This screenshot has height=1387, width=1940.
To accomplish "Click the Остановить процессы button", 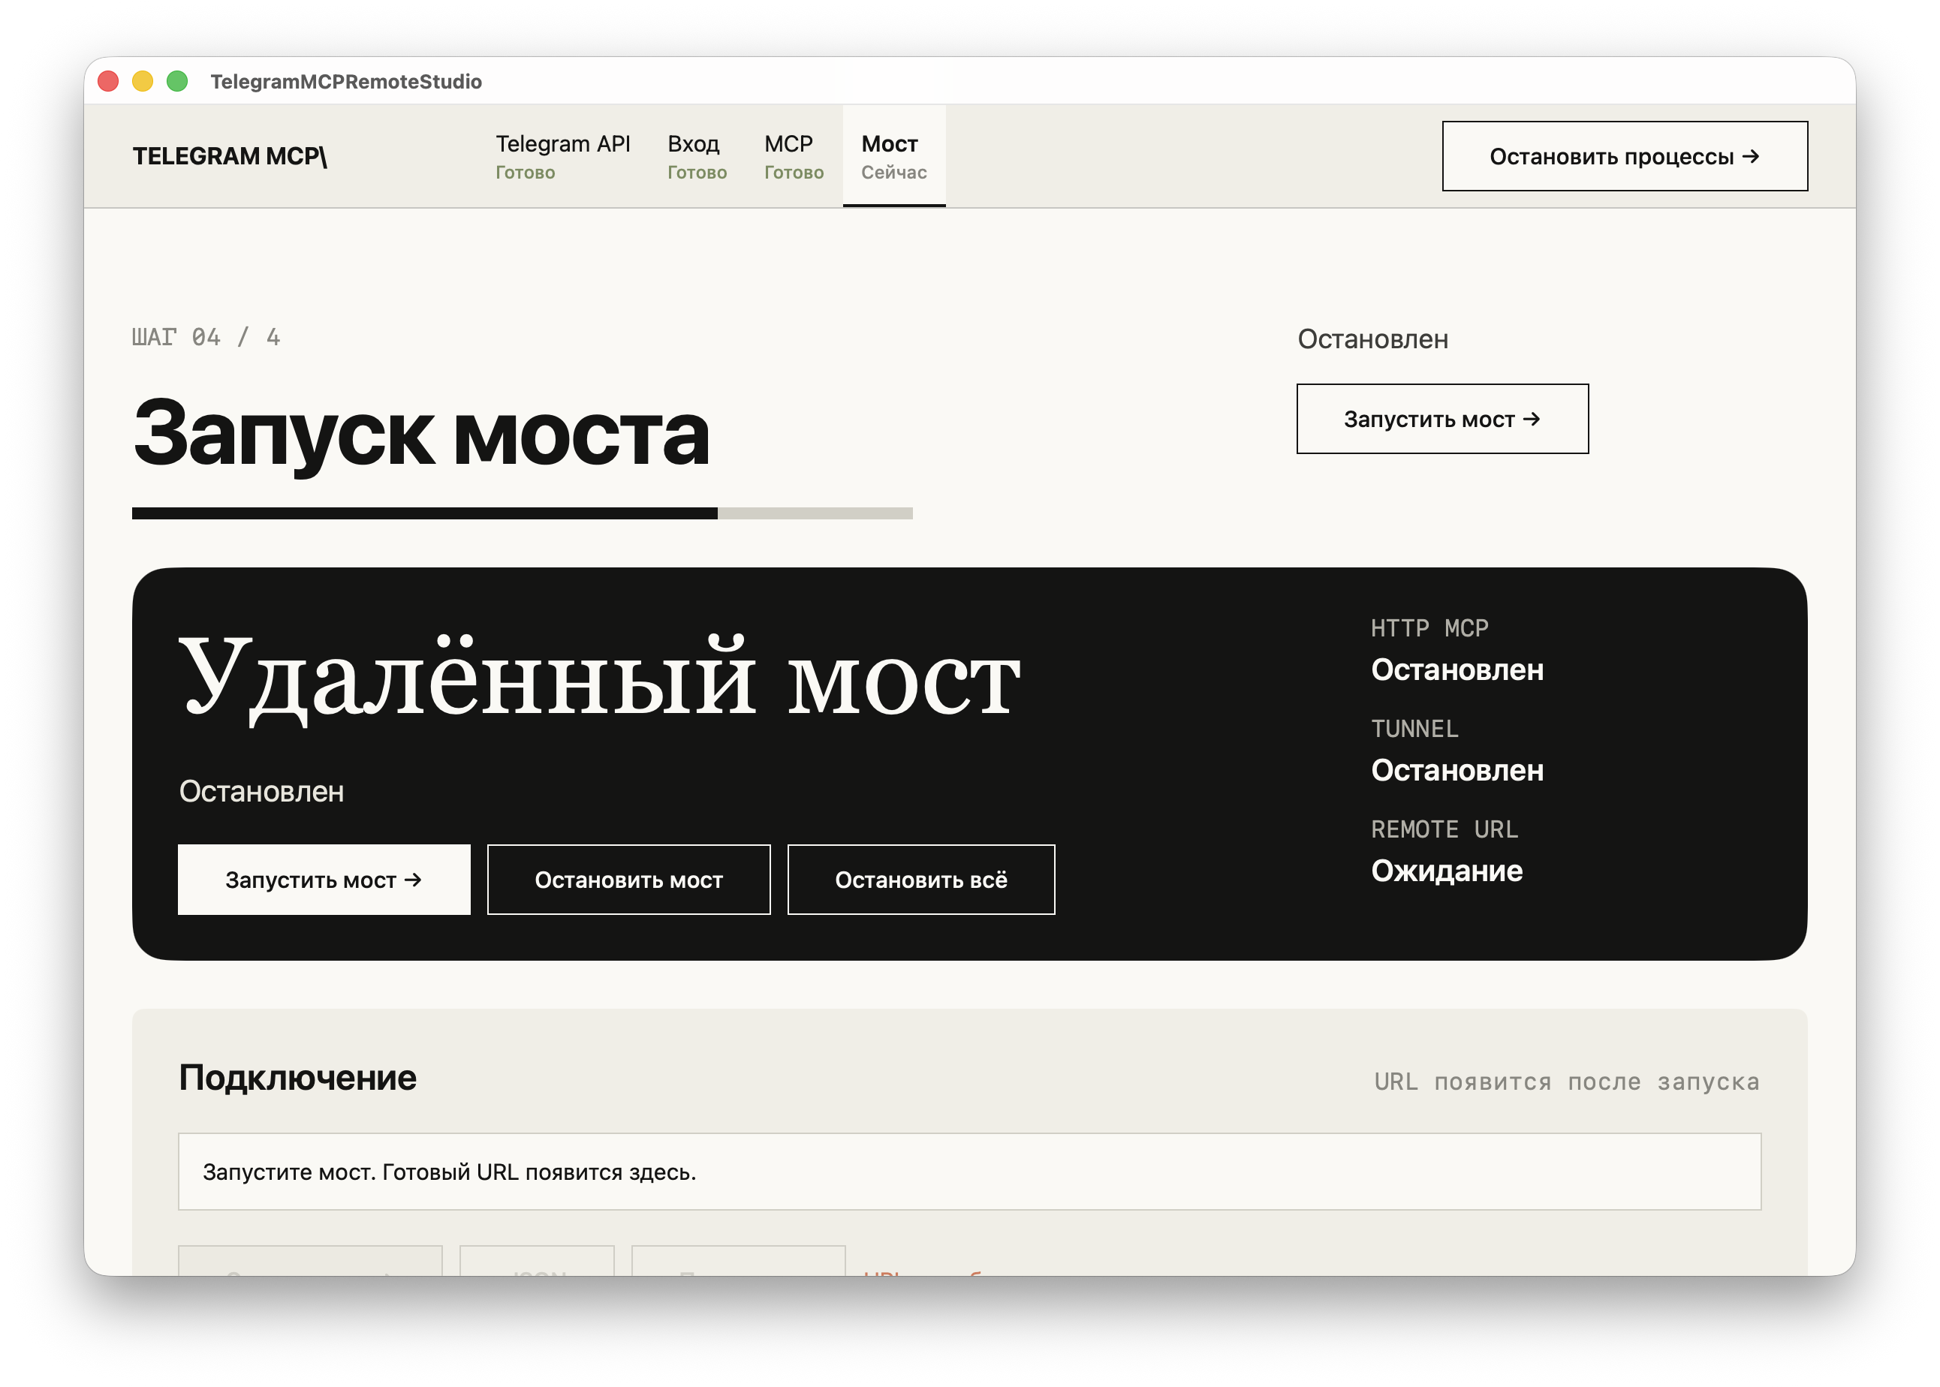I will 1624,156.
